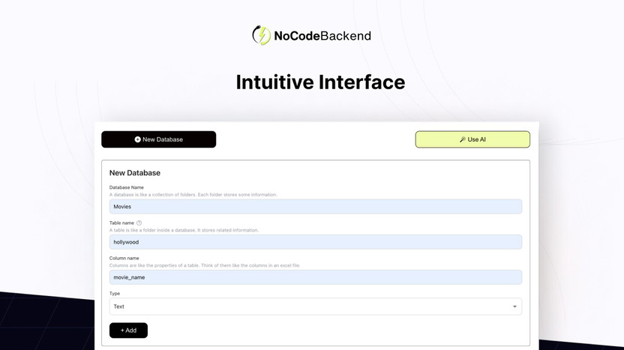Click the plus icon inside New Database button
The image size is (624, 350).
tap(137, 139)
